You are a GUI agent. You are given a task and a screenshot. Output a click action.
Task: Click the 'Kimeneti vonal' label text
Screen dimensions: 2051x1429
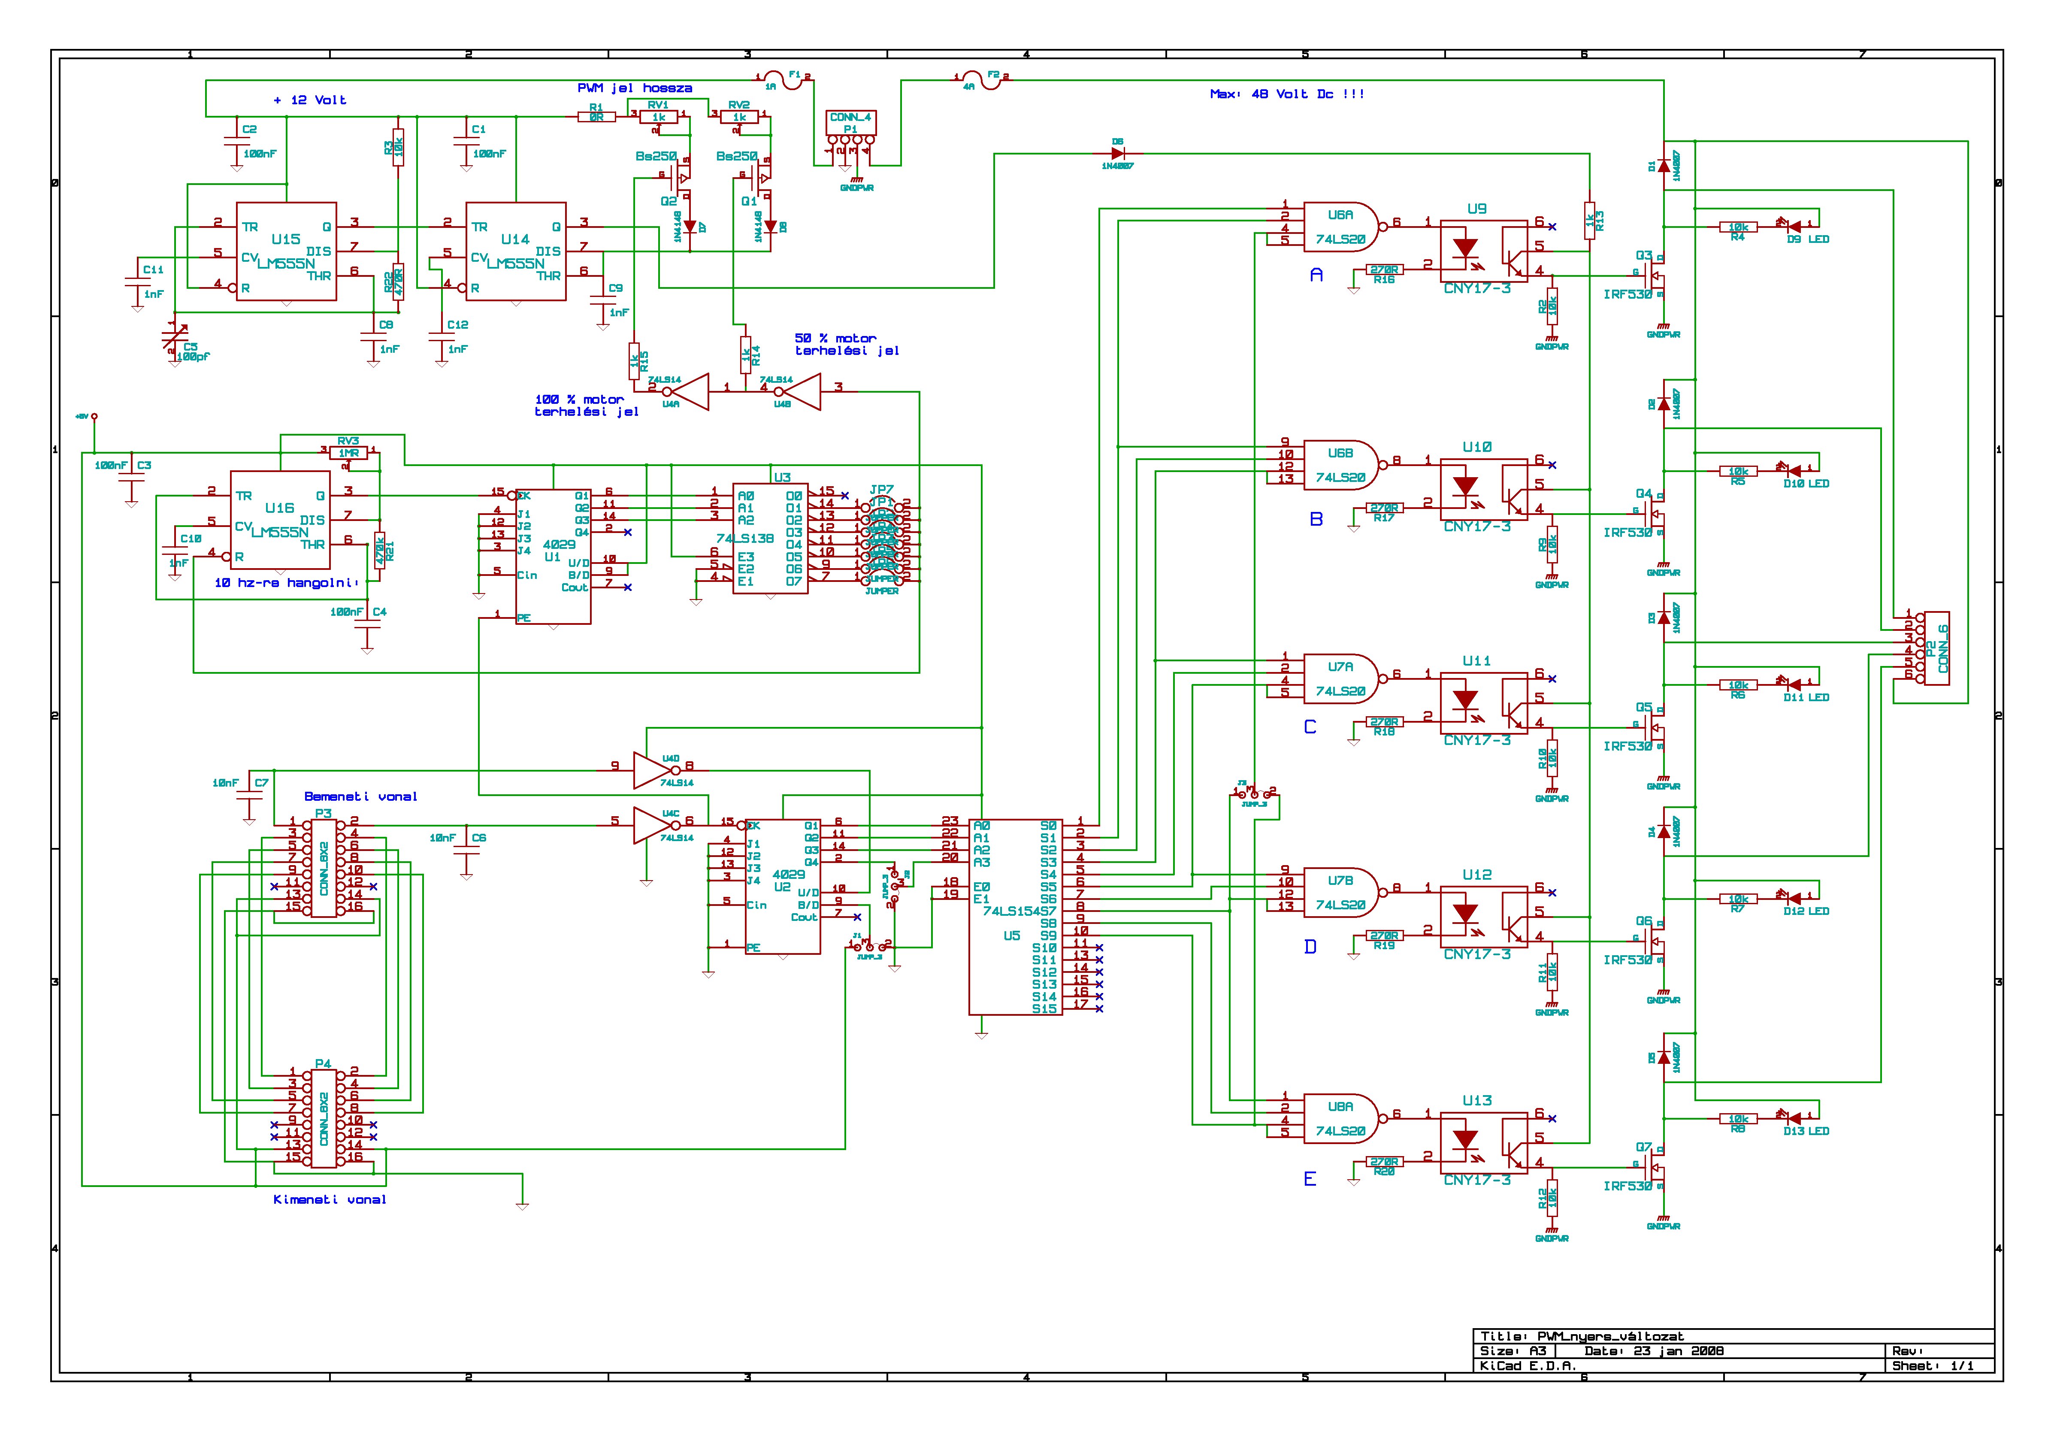click(330, 1199)
